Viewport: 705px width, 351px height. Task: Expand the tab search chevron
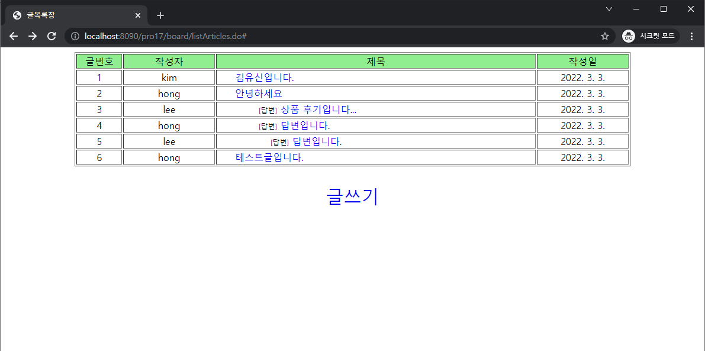pyautogui.click(x=609, y=9)
